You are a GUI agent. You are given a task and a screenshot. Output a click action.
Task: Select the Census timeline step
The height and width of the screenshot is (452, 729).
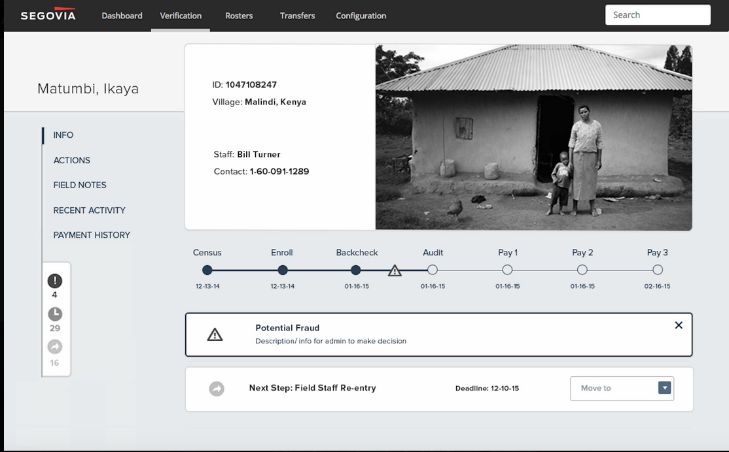click(x=207, y=270)
